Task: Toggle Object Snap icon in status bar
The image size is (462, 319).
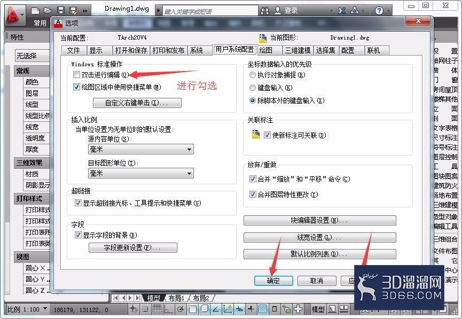Action: [192, 309]
